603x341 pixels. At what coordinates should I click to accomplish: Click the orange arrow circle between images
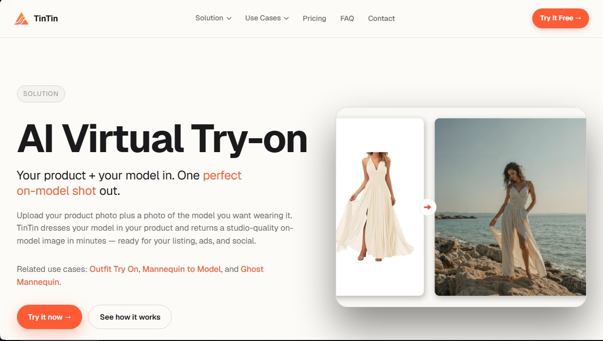click(x=427, y=207)
